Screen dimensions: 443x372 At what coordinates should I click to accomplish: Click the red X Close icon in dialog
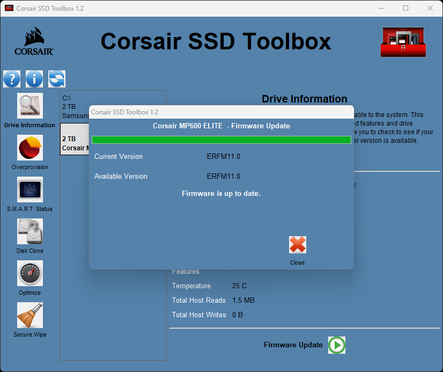298,245
